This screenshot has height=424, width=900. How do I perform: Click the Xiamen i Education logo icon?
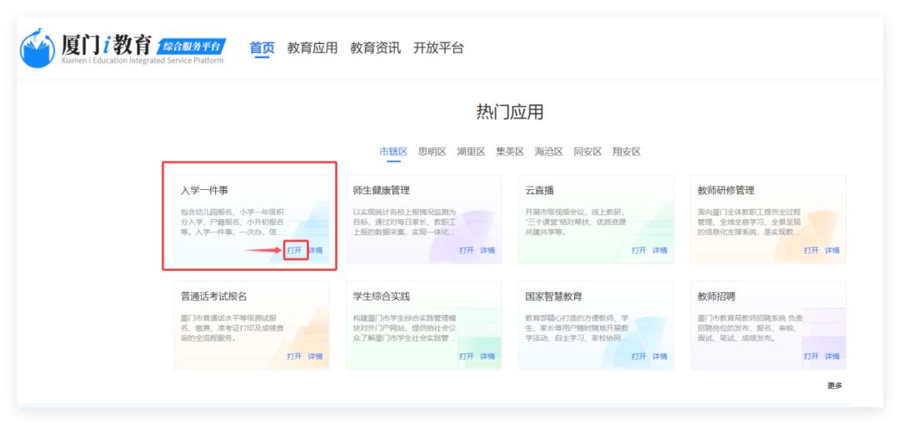[37, 49]
